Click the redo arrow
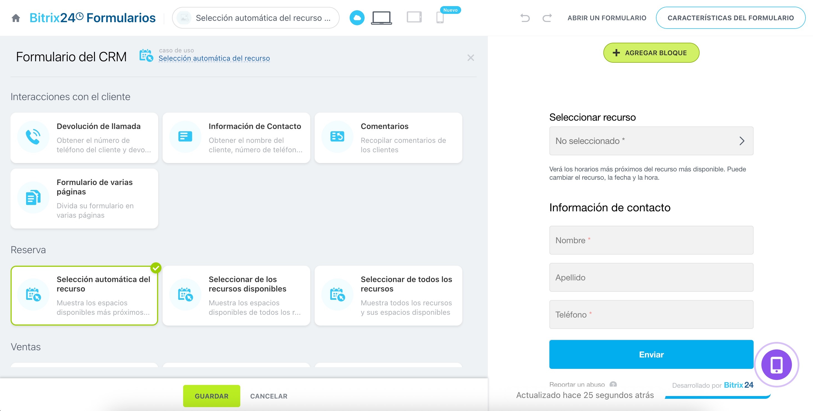The height and width of the screenshot is (411, 813). coord(547,18)
